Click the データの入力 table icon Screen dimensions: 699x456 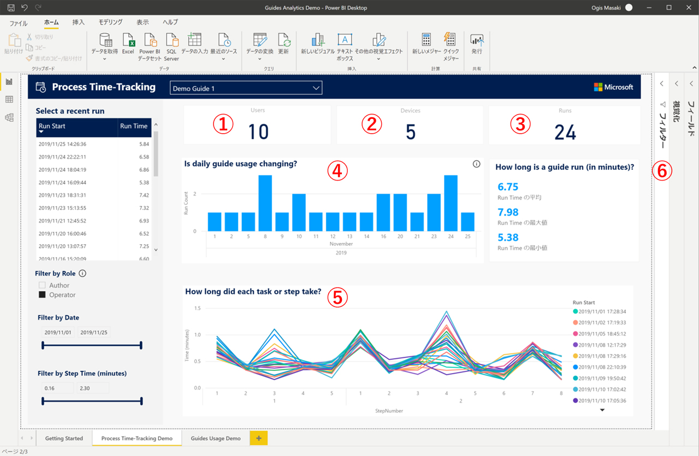[x=194, y=40]
